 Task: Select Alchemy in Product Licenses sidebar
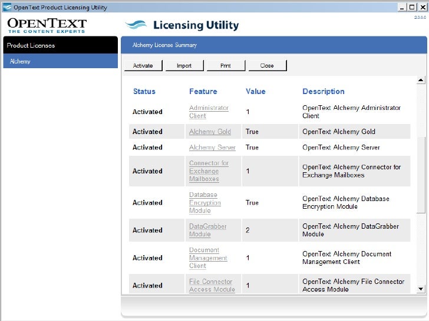61,61
